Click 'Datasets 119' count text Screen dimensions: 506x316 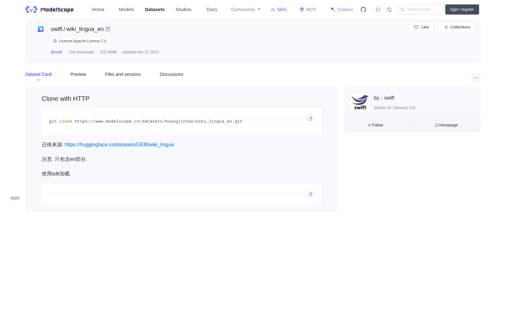pos(404,108)
